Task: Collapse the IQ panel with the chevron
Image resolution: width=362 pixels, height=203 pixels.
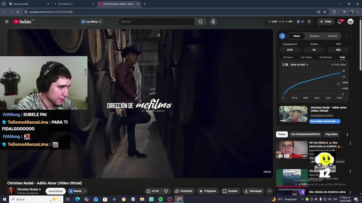Action: click(x=346, y=36)
